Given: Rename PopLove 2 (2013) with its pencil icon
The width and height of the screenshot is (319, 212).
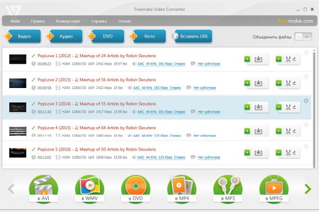Looking at the screenshot, I should [33, 79].
